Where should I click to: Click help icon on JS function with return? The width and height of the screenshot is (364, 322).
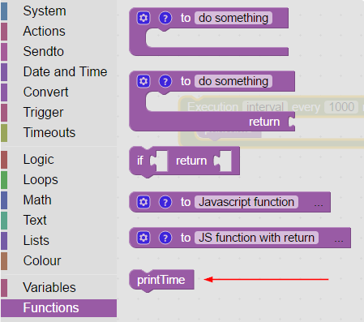pos(165,238)
